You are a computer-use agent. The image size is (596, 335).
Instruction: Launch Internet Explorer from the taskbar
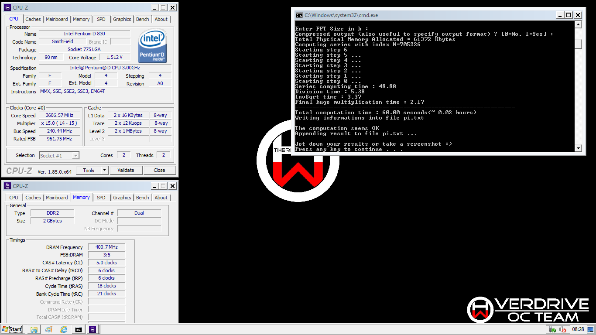(64, 329)
